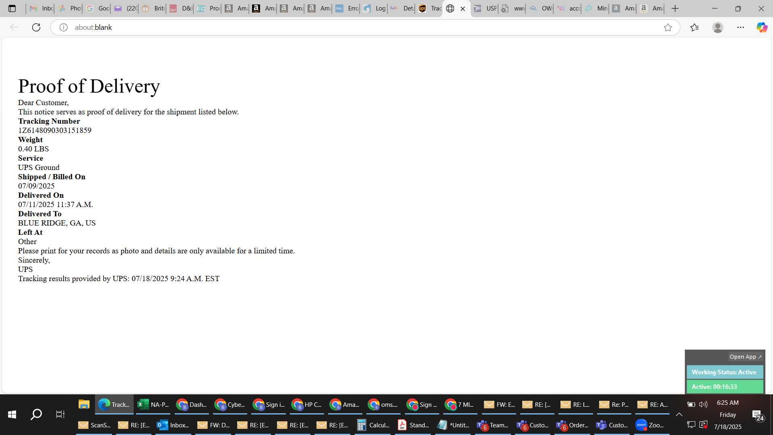Image resolution: width=773 pixels, height=435 pixels.
Task: Click the Working Status: Active bar
Action: coord(725,372)
